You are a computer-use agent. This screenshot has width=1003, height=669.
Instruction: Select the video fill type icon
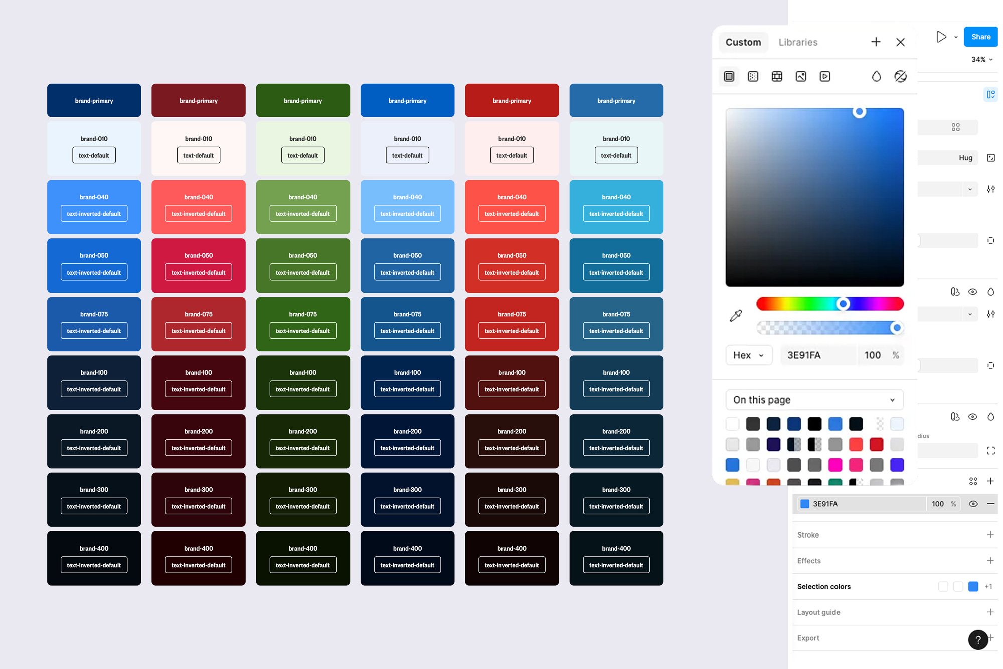click(825, 76)
